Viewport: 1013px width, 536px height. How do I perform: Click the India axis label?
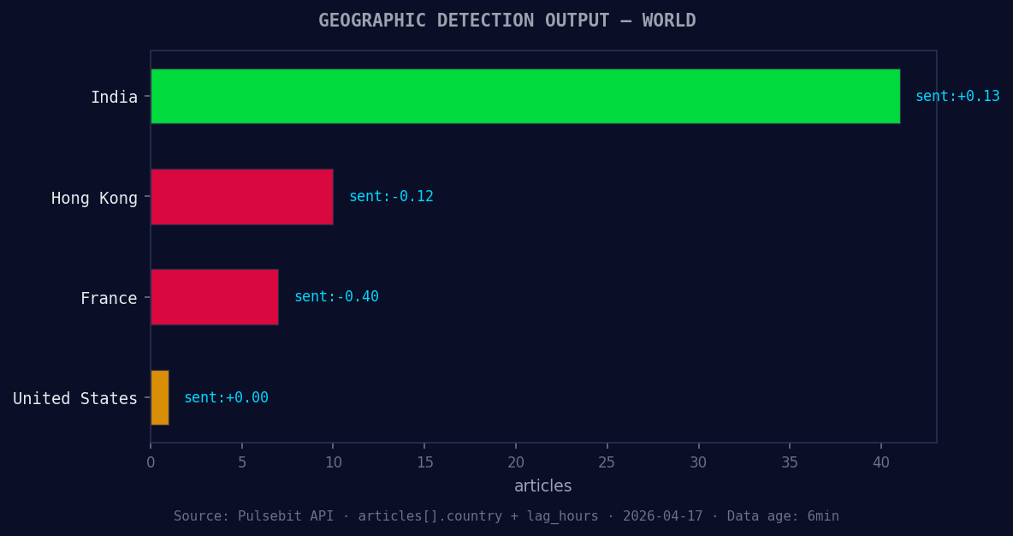(115, 97)
